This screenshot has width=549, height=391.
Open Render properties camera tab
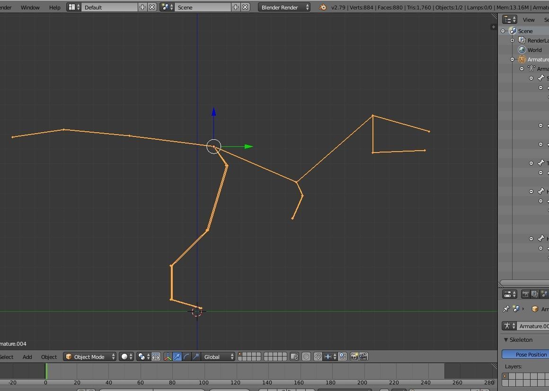point(525,294)
